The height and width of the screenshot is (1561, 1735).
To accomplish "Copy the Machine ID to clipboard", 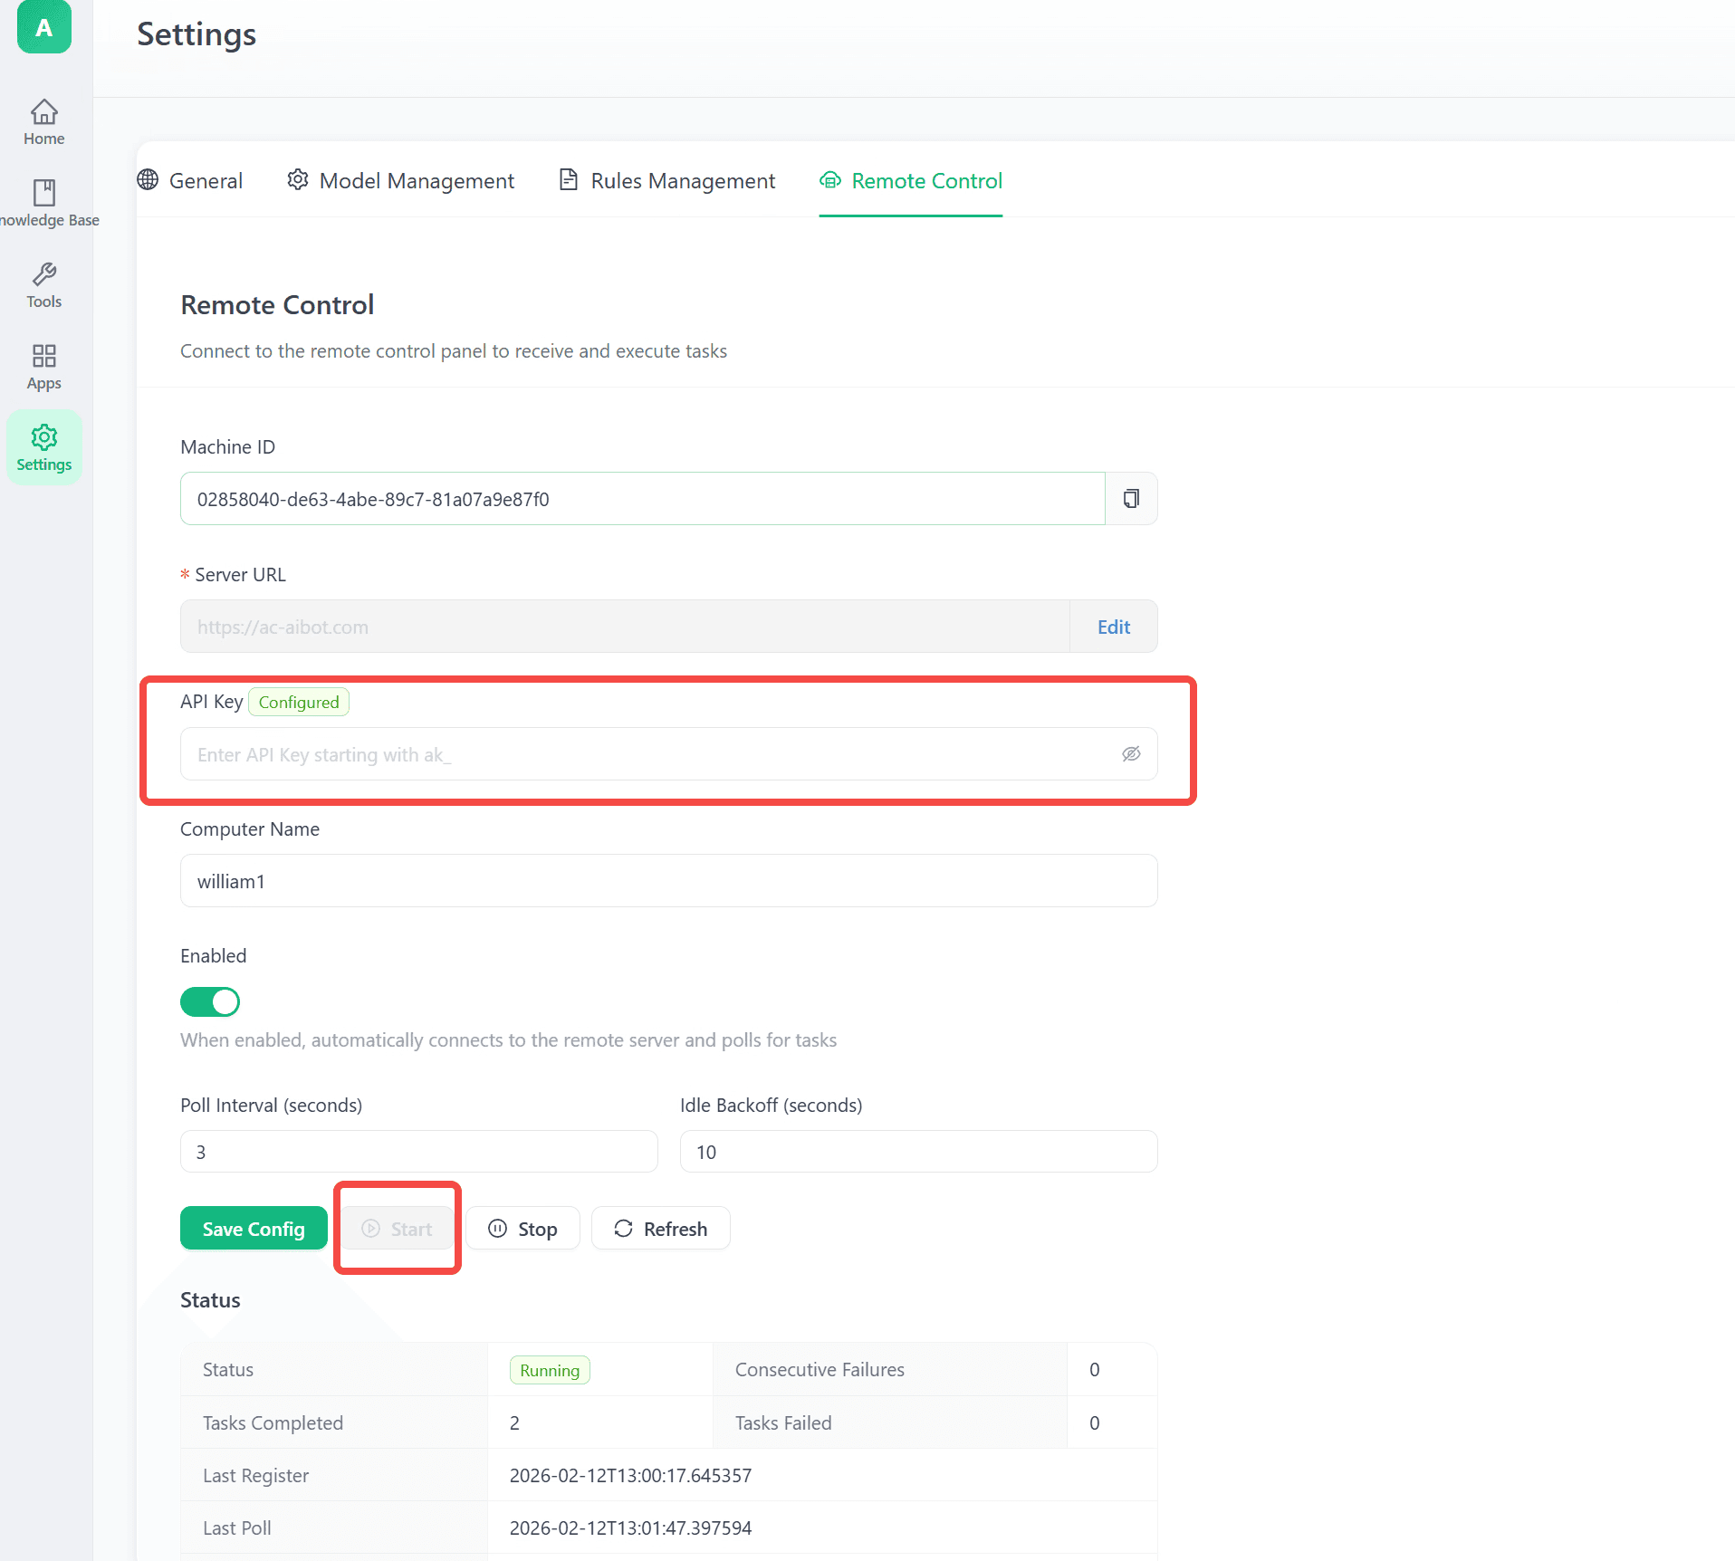I will [x=1131, y=499].
